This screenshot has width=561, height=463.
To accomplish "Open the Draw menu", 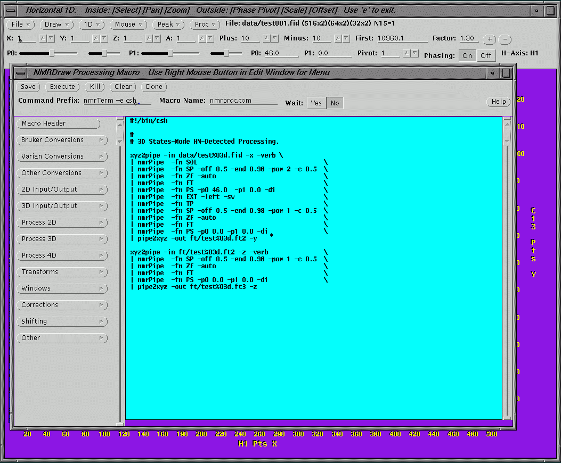I will point(56,24).
